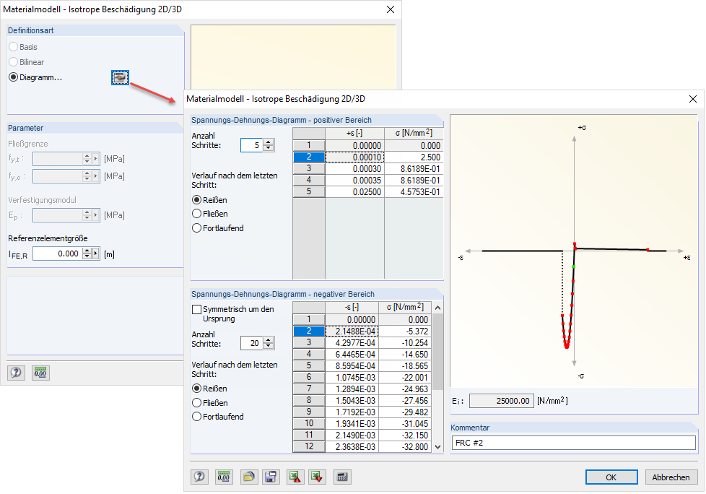The height and width of the screenshot is (494, 706).
Task: Select negative table cell 1.2894E-03
Action: pos(352,389)
